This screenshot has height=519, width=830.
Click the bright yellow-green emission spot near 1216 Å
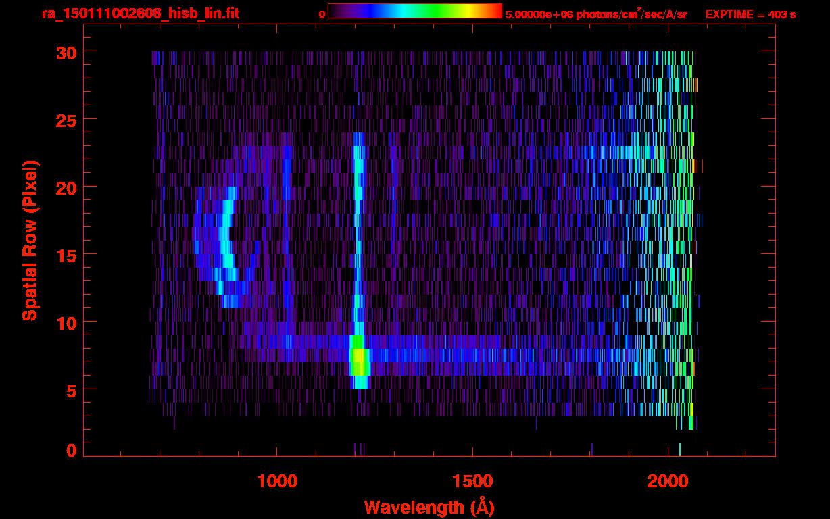(x=360, y=362)
